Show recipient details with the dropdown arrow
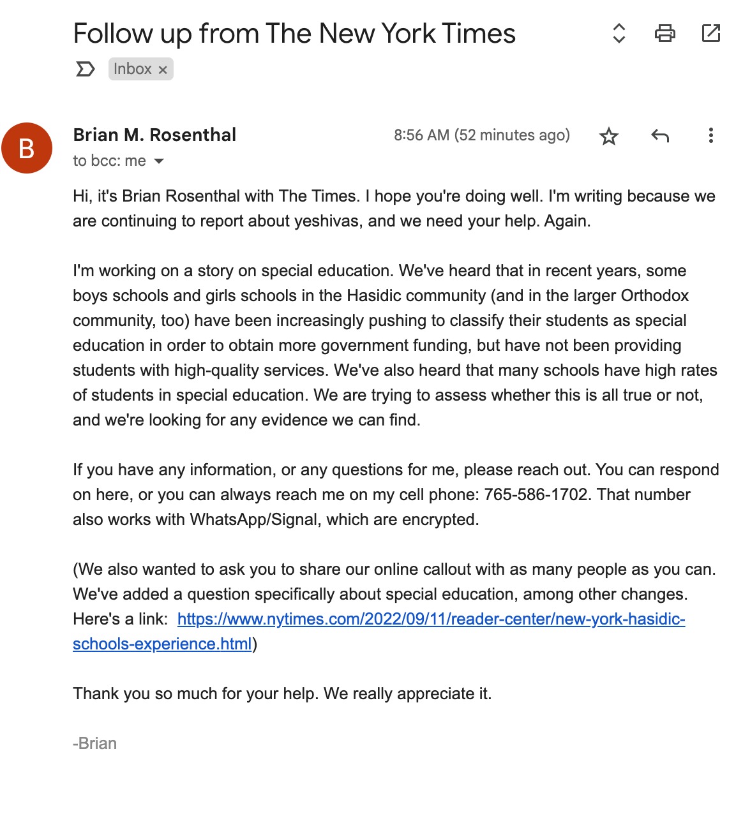 159,161
